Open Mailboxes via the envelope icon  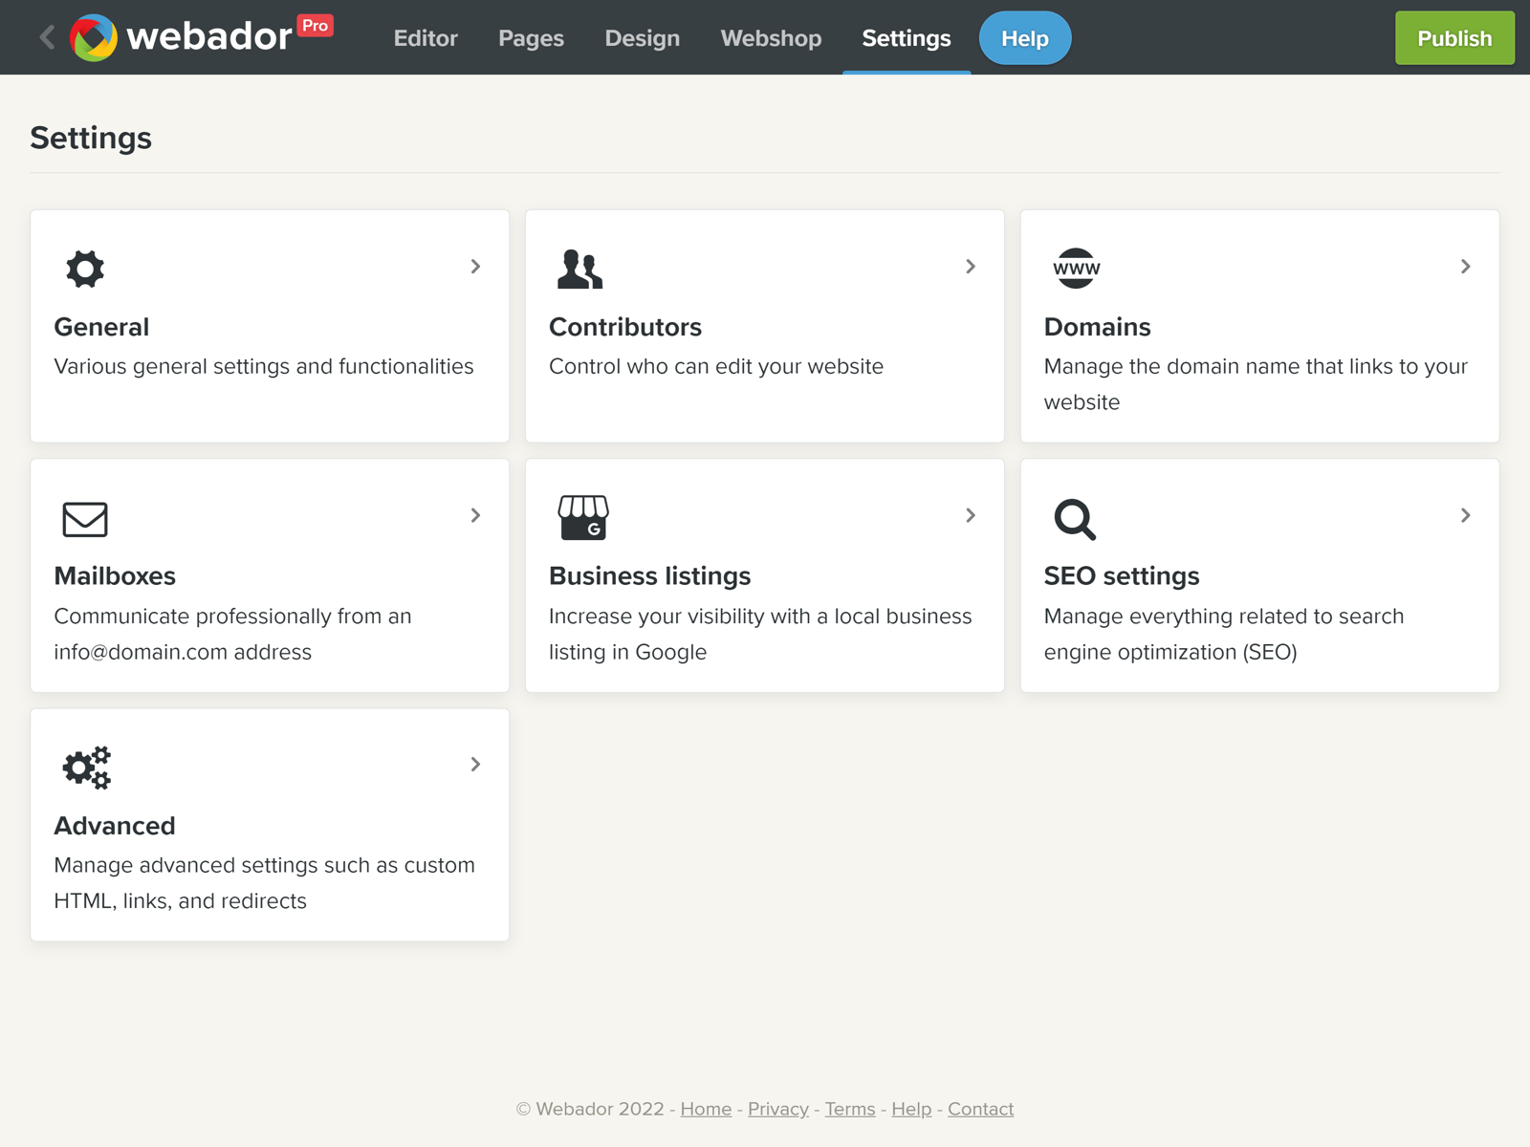(85, 519)
